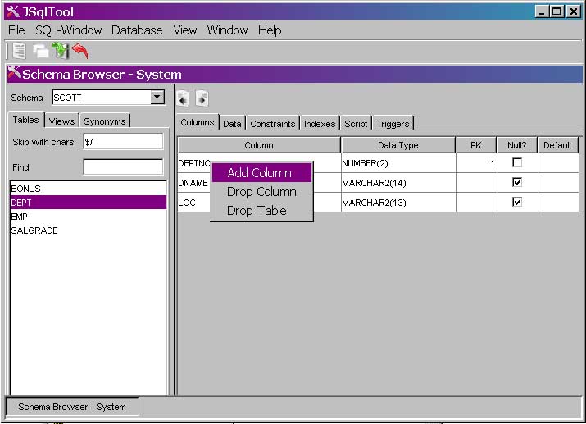
Task: Click the red curved rollback arrow icon
Action: (x=79, y=51)
